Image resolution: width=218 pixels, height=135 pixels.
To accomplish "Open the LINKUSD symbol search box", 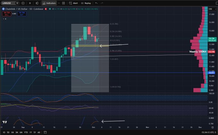I will (x=7, y=3).
